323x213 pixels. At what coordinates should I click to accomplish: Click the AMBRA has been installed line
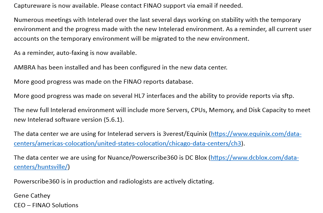(120, 67)
